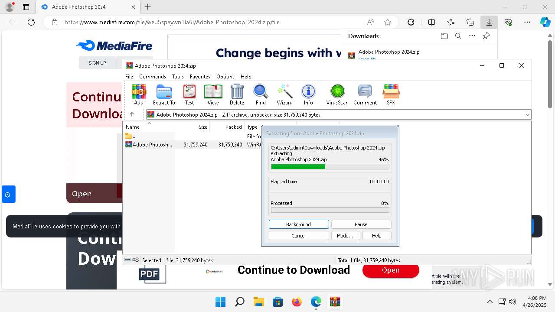Viewport: 555px width, 312px height.
Task: Click SIGN UP on MediaFire page
Action: point(97,63)
